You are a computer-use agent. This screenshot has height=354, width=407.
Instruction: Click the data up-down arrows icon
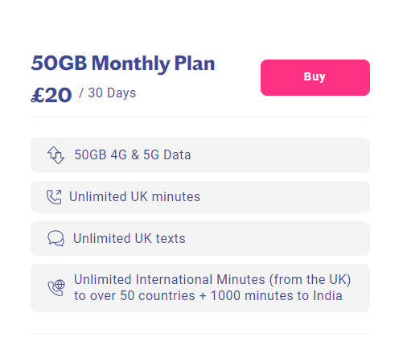coord(55,155)
